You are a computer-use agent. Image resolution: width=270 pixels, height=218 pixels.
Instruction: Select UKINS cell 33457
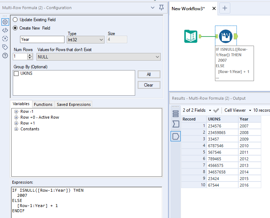point(222,139)
